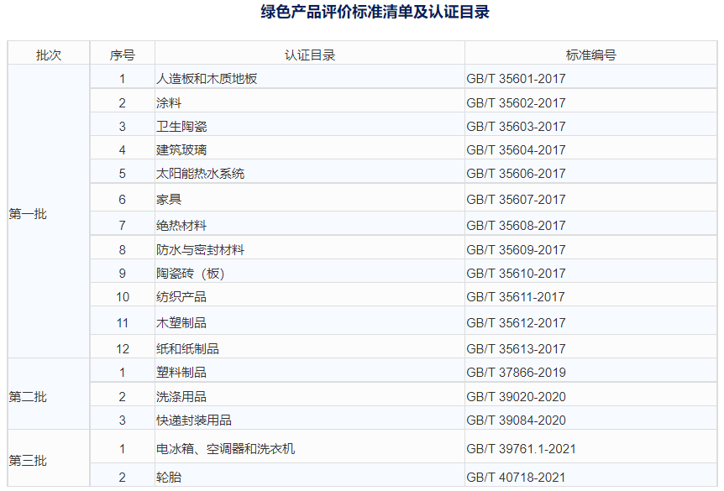Screen dimensions: 724x491
Task: Click serial number 12 in first batch
Action: click(x=122, y=349)
